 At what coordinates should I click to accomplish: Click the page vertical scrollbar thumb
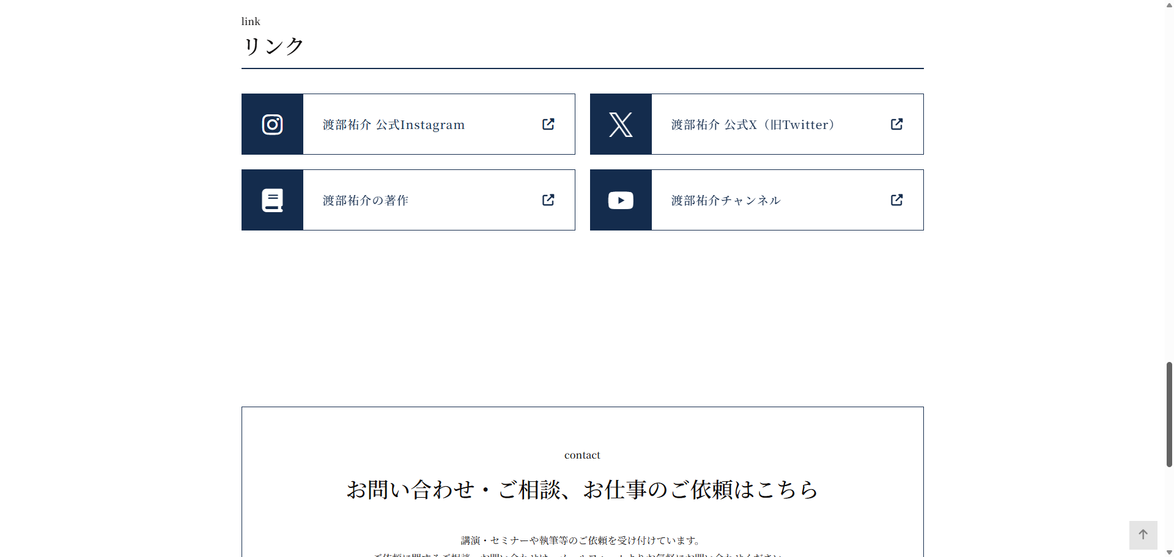[x=1169, y=415]
